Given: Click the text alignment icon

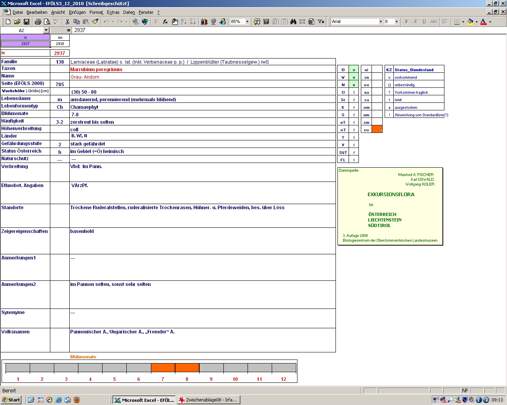Looking at the screenshot, I should point(445,22).
